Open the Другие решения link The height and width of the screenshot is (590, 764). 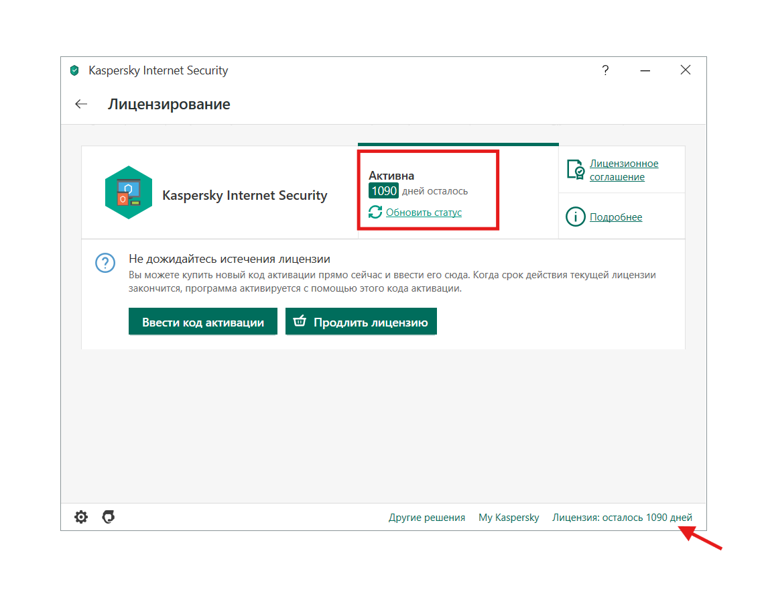coord(427,518)
